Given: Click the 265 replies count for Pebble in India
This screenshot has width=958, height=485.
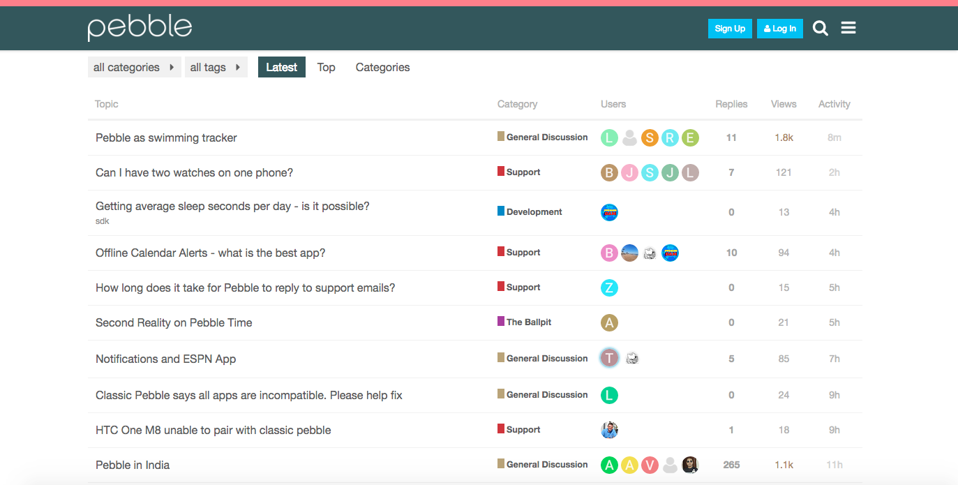Looking at the screenshot, I should (731, 465).
